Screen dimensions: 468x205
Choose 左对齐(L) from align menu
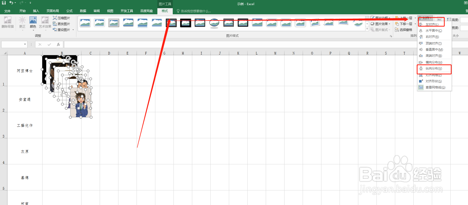pyautogui.click(x=434, y=25)
